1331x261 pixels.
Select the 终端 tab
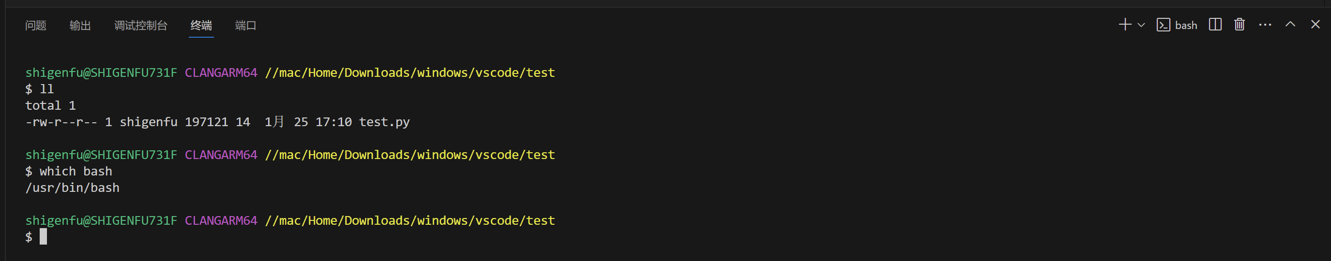[201, 25]
